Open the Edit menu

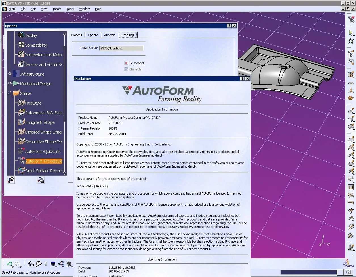[33, 9]
